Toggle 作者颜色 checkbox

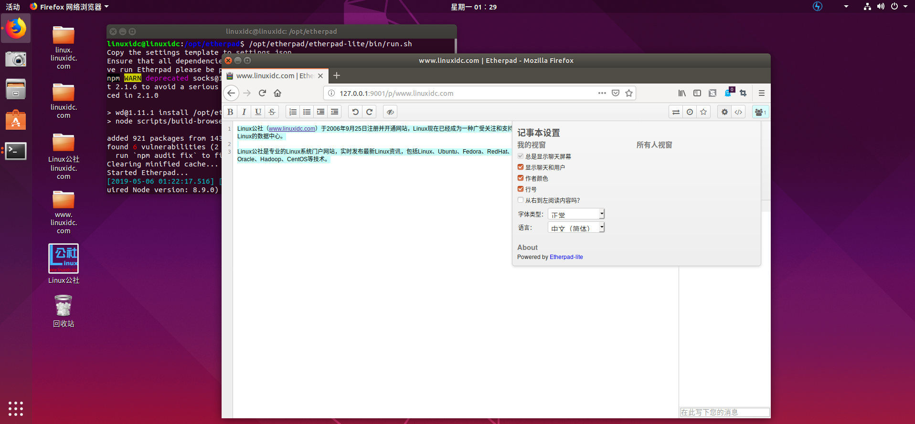click(x=521, y=178)
